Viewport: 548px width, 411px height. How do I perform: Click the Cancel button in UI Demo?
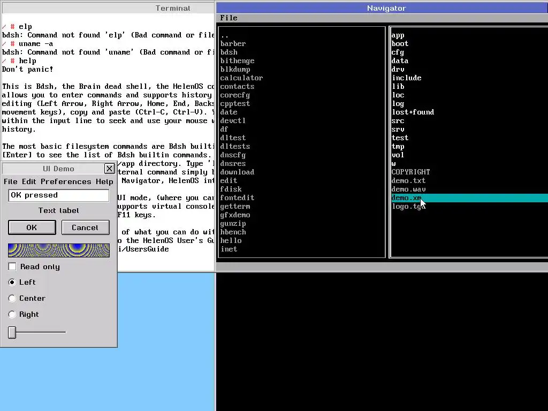pos(85,227)
